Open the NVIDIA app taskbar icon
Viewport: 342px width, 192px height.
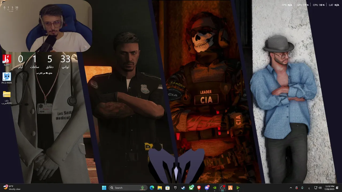click(215, 188)
